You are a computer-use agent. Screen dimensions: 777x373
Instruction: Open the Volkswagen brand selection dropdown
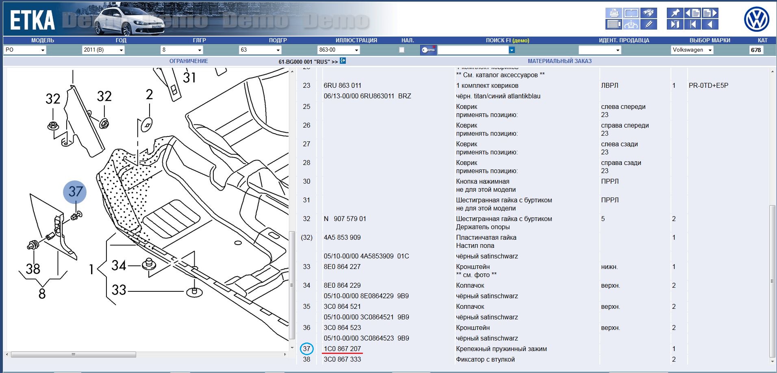coord(710,50)
